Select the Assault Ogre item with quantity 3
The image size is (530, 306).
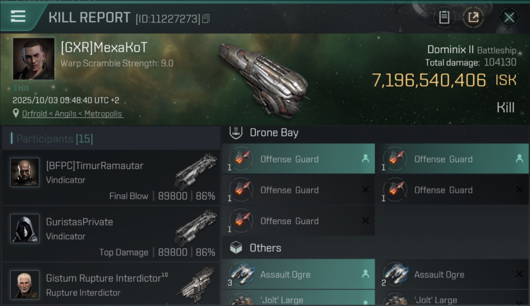[298, 275]
